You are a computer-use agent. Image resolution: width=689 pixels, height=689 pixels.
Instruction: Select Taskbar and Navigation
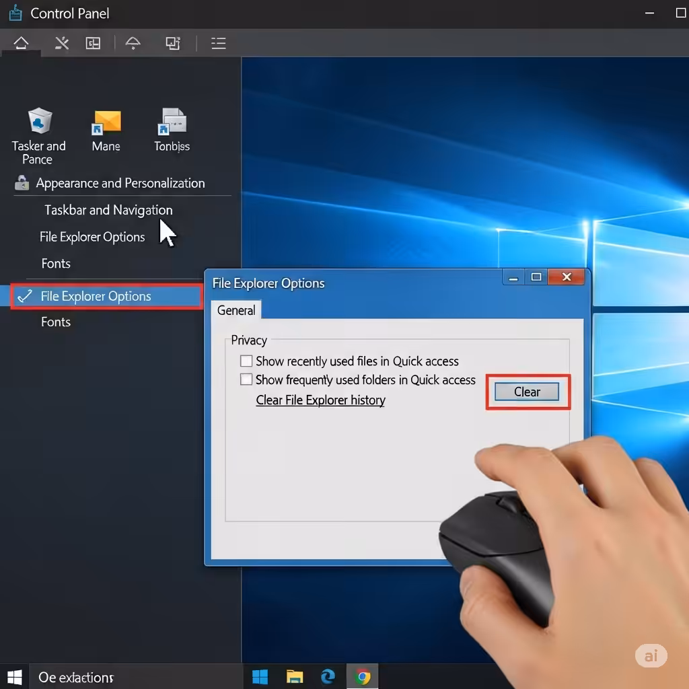tap(108, 210)
